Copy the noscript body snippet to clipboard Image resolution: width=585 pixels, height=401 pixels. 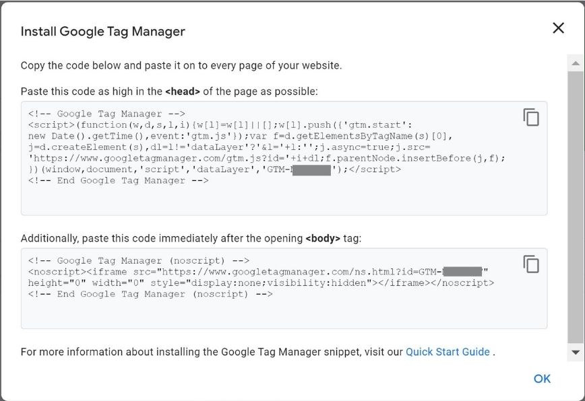tap(531, 264)
